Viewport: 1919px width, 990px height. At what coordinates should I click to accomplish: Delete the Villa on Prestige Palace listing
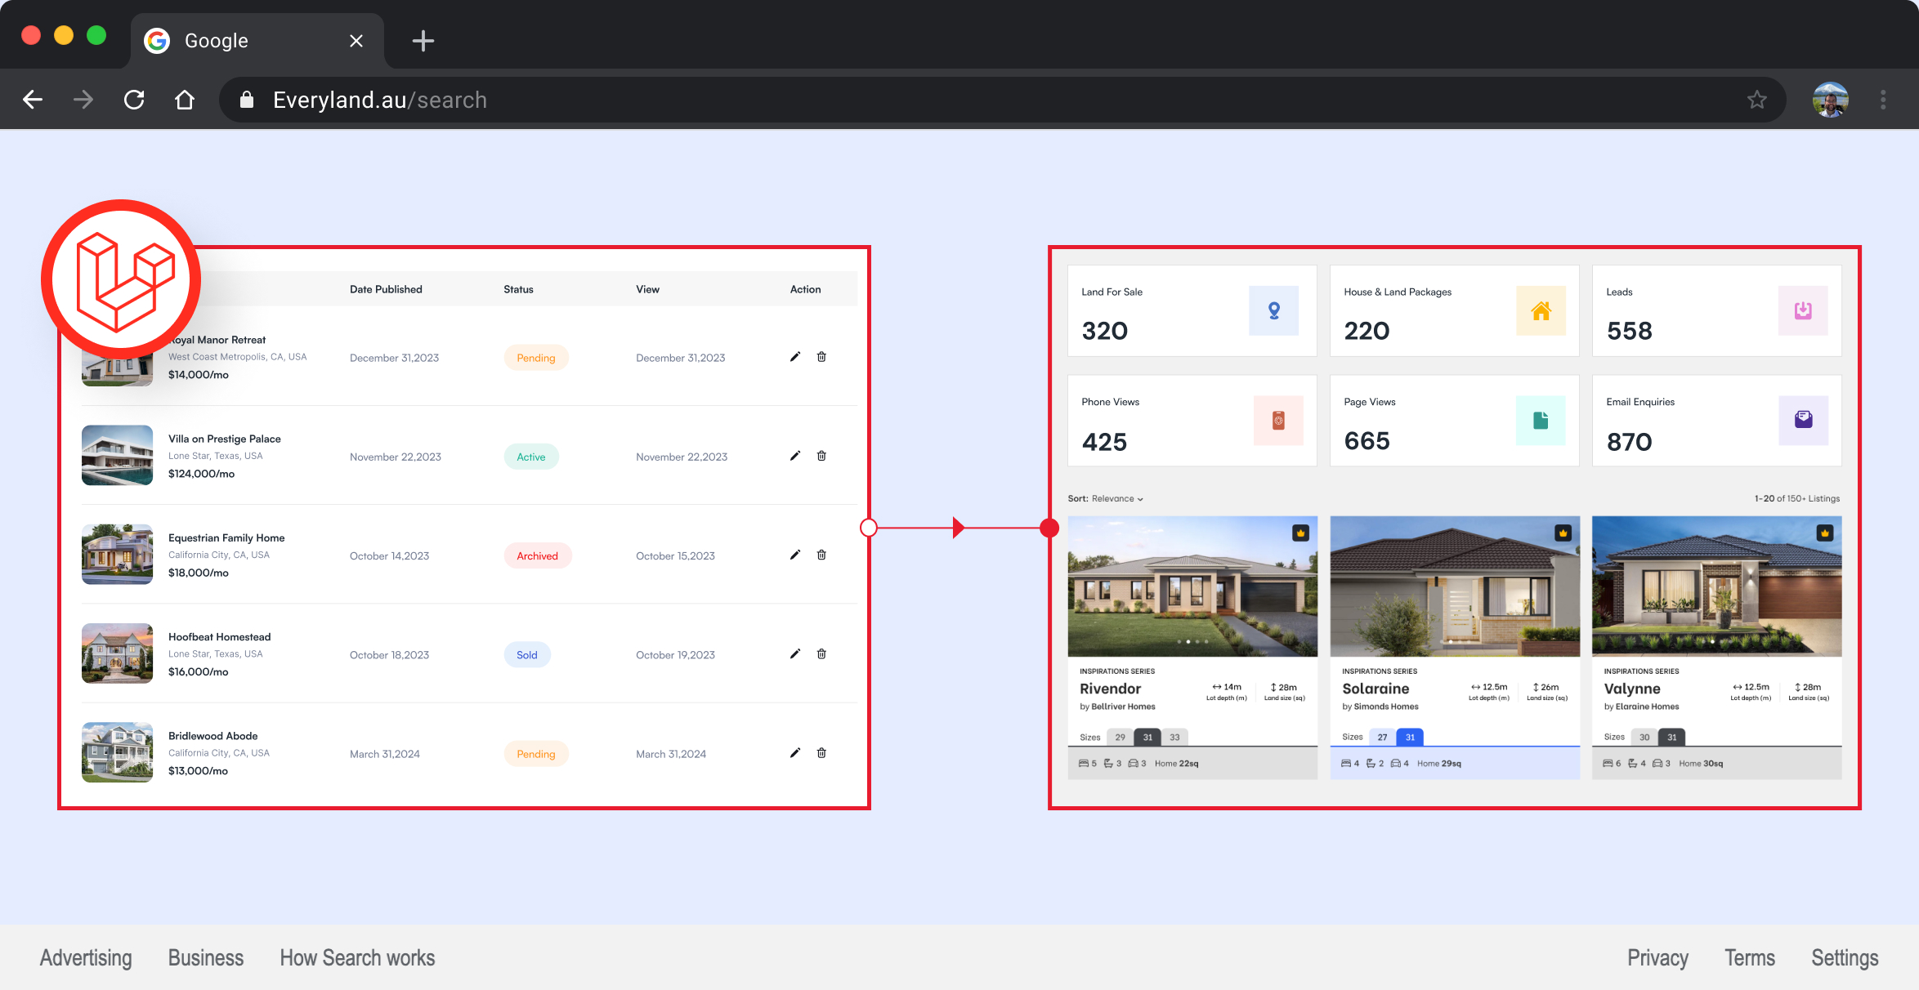click(821, 456)
